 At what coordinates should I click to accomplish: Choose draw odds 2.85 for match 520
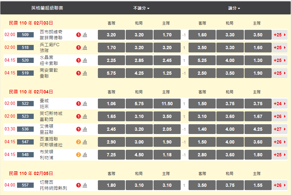point(139,60)
